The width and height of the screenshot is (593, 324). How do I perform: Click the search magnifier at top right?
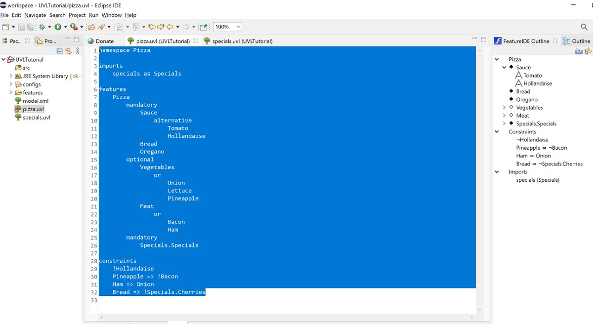[x=583, y=26]
